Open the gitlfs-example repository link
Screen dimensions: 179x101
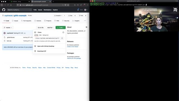click(20, 16)
